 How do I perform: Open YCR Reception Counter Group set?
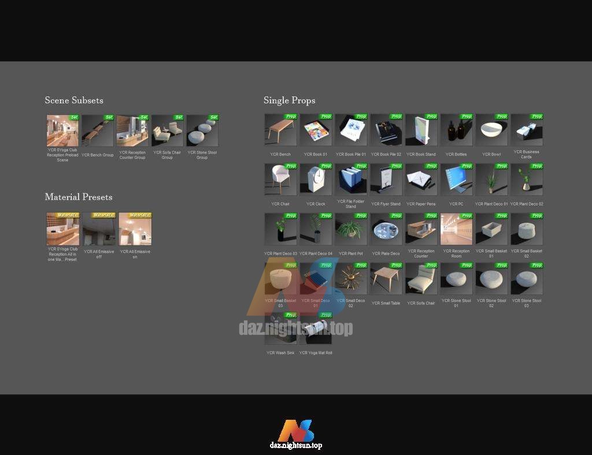(x=132, y=130)
